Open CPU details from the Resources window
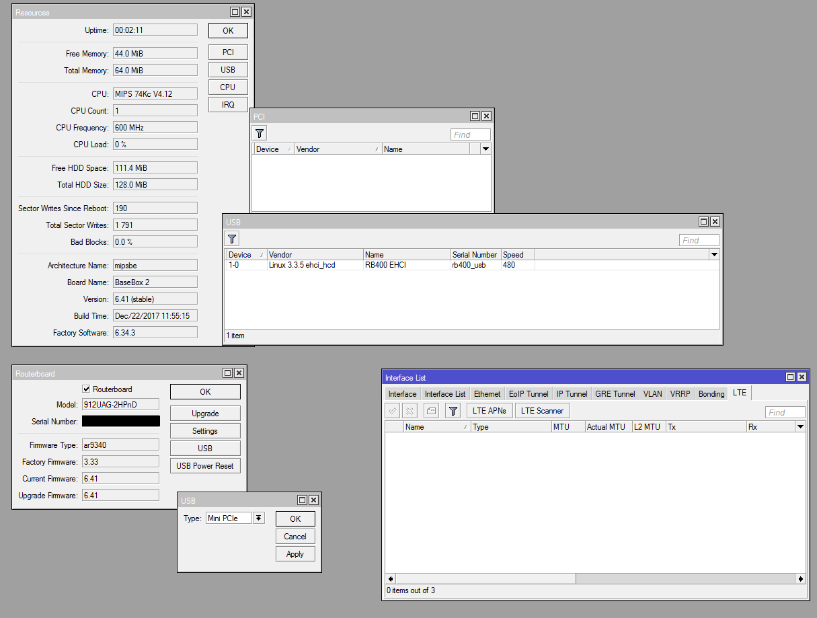The height and width of the screenshot is (618, 817). (228, 87)
